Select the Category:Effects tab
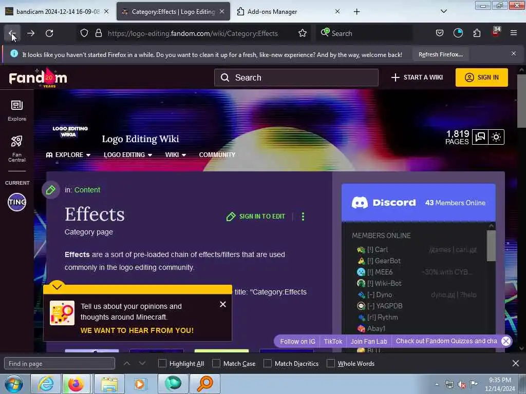526x394 pixels. coord(173,12)
